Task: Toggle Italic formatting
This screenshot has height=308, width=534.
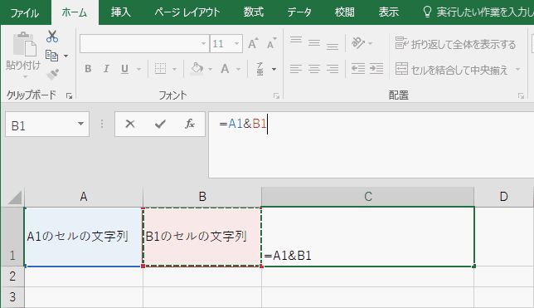Action: (106, 69)
